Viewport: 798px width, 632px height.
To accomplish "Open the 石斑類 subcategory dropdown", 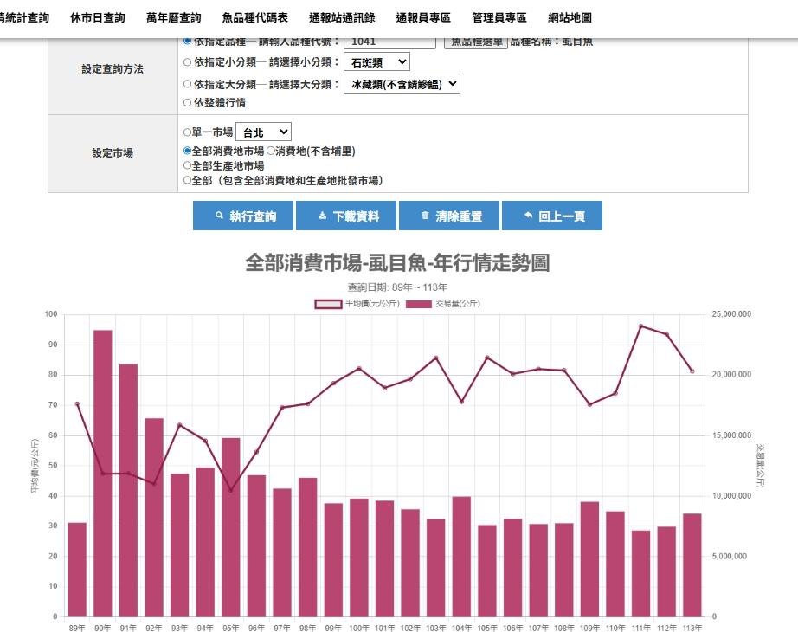I will click(x=376, y=62).
